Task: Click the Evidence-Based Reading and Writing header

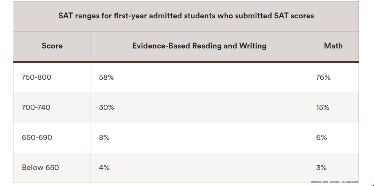Action: point(199,46)
